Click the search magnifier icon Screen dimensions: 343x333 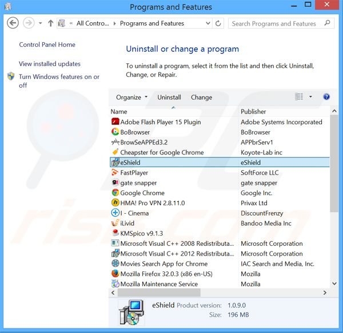[x=327, y=23]
